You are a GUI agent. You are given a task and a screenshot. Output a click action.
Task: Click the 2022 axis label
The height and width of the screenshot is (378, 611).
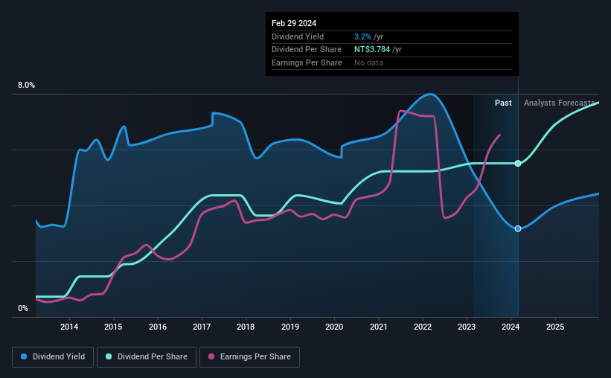pyautogui.click(x=423, y=327)
